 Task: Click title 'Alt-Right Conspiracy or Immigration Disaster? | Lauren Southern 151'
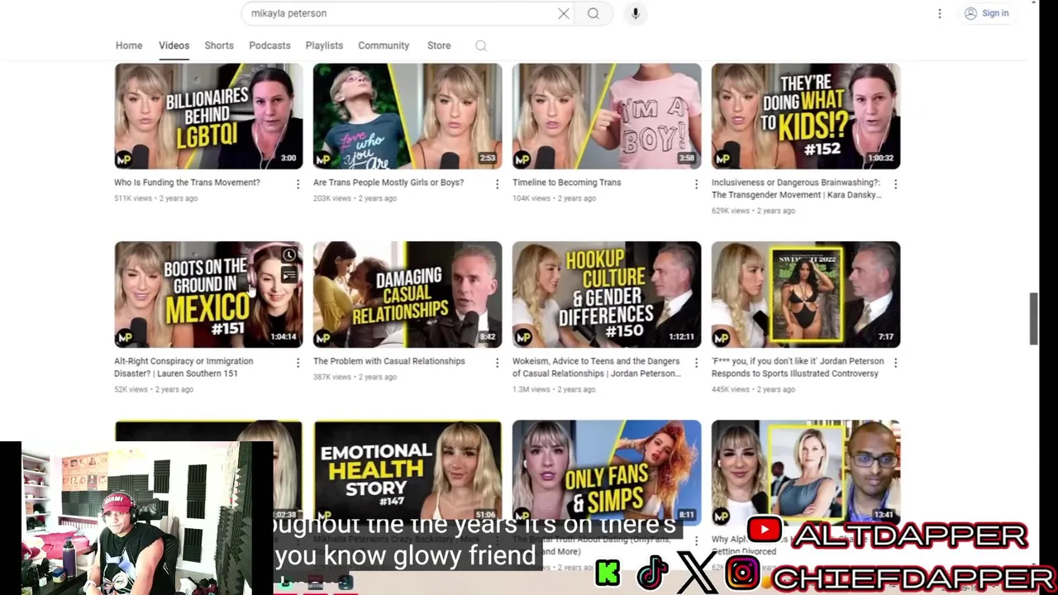[183, 367]
